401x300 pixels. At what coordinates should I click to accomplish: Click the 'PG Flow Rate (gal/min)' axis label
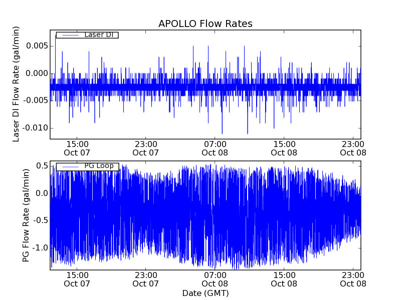click(x=26, y=215)
